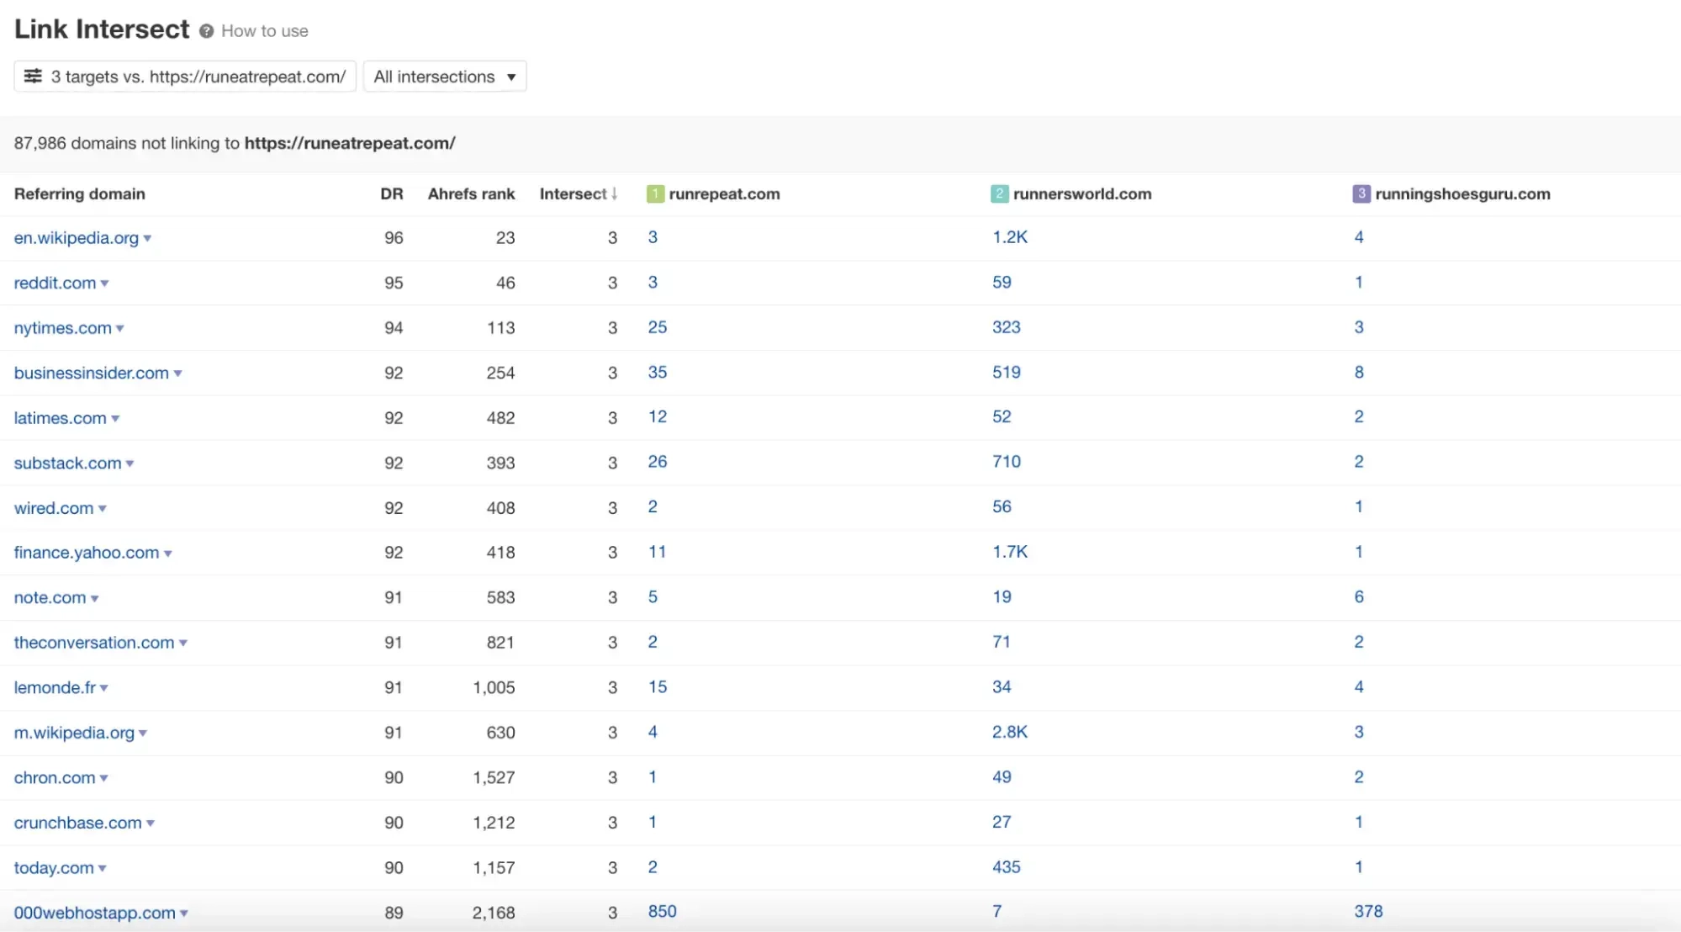Click the 850 runrepeat links for 000webhostapp.com
The width and height of the screenshot is (1681, 932).
(662, 912)
